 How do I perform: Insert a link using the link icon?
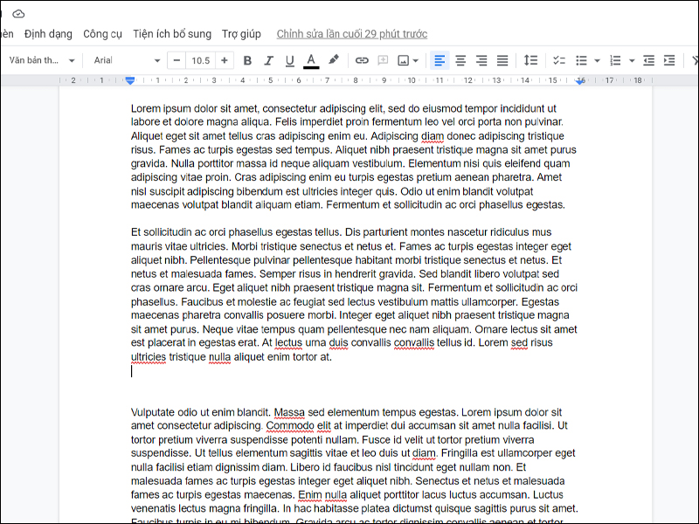click(362, 61)
